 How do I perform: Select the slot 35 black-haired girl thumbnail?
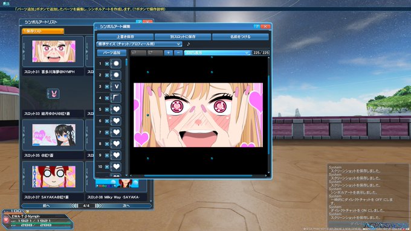[54, 135]
